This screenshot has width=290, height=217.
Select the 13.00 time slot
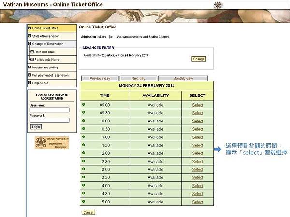pos(198,170)
